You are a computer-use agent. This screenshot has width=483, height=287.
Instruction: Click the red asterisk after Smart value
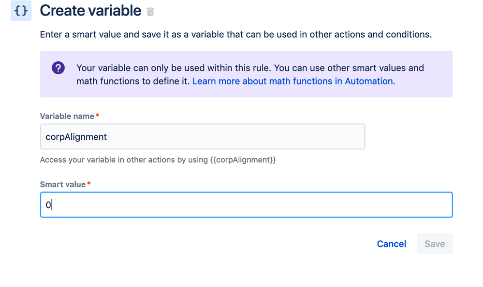click(x=89, y=184)
